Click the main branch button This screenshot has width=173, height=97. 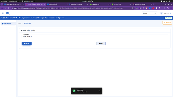[x=168, y=18]
